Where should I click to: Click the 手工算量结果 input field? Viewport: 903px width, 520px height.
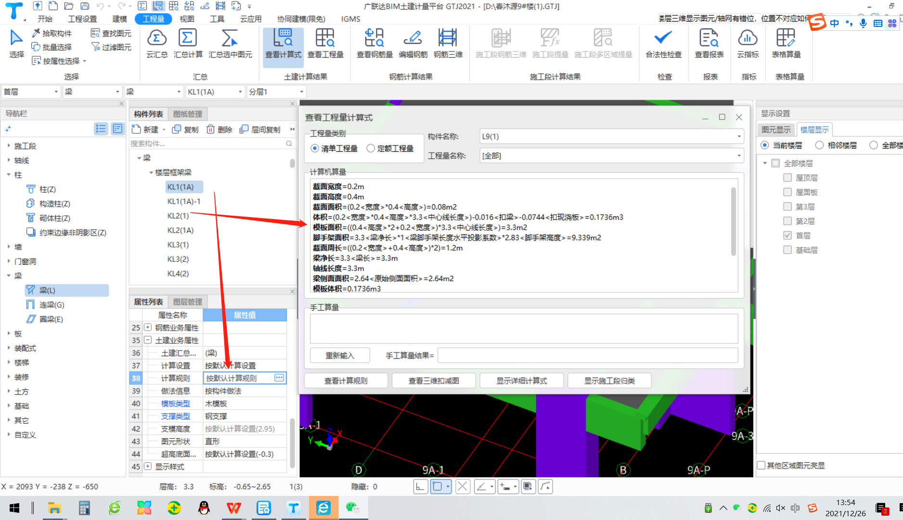point(588,355)
